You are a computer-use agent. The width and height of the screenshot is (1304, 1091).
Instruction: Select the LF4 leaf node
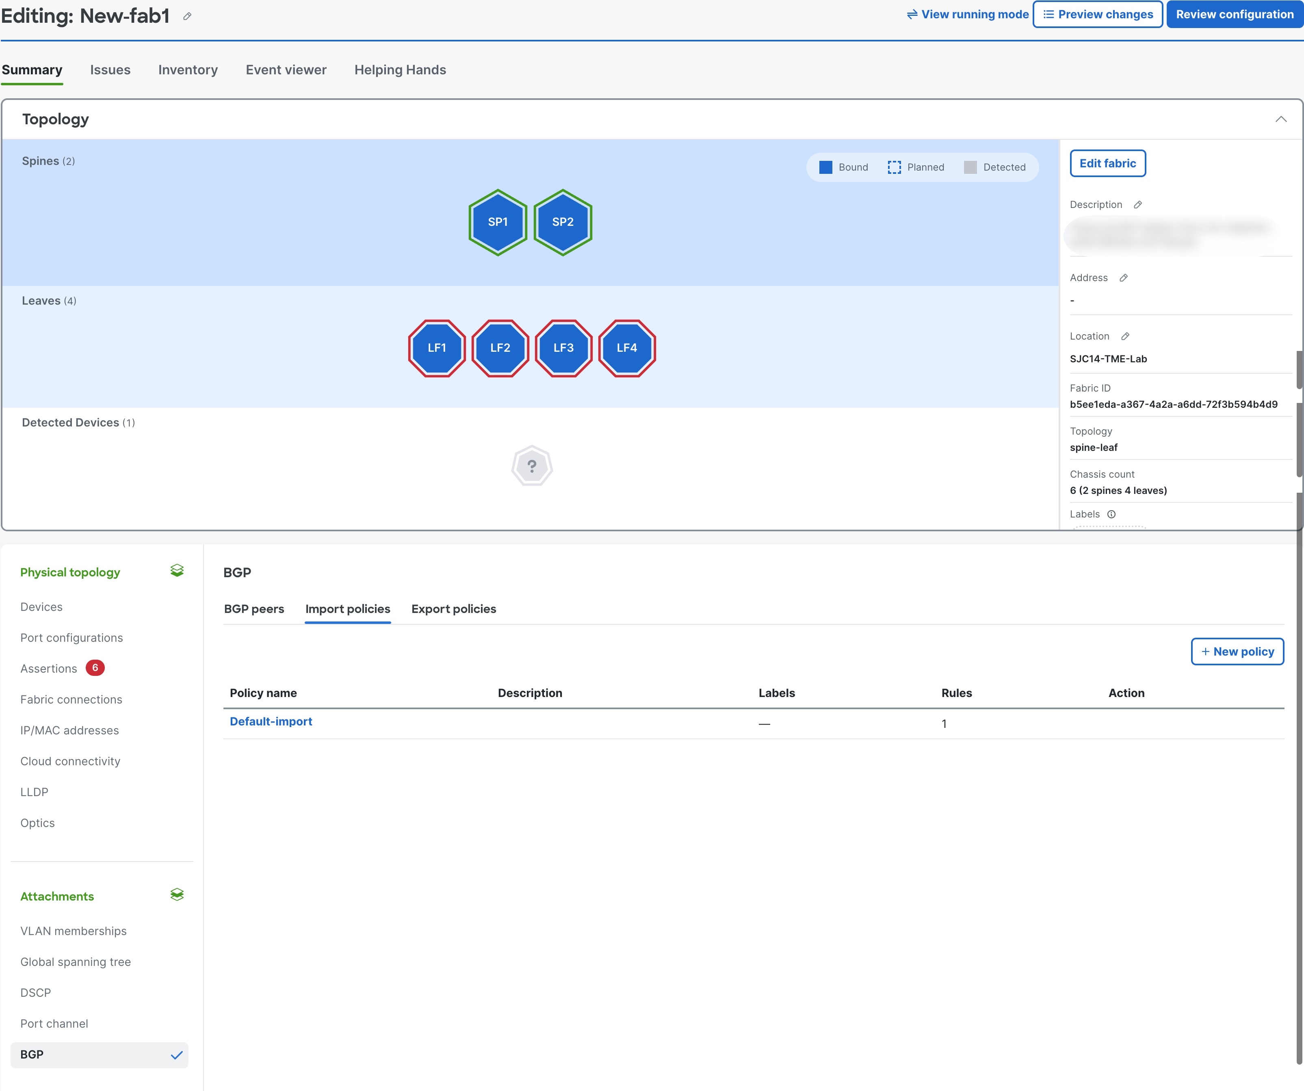click(626, 349)
